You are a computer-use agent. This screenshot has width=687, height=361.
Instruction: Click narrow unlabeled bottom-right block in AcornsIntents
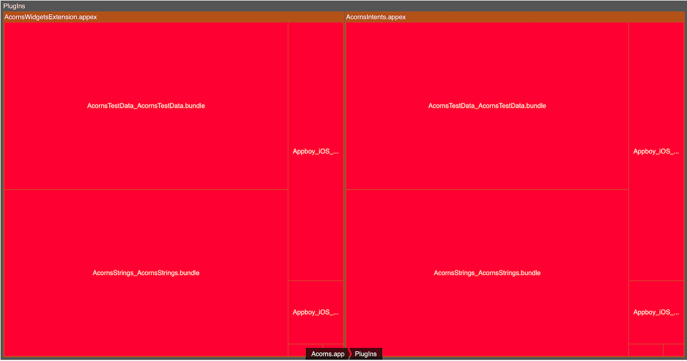pyautogui.click(x=673, y=350)
